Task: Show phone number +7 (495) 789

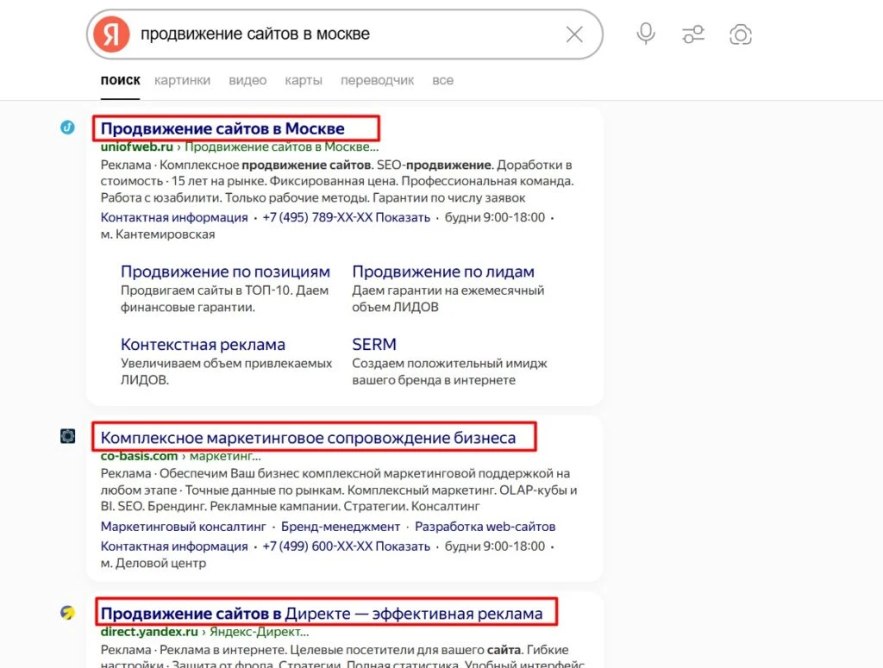Action: coord(347,217)
